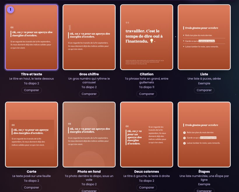Image resolution: width=239 pixels, height=192 pixels.
Task: Click Comparer under the Carte layout
Action: pyautogui.click(x=31, y=187)
